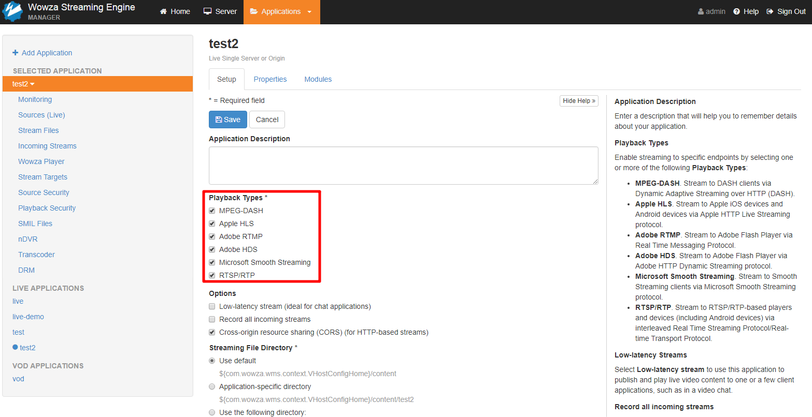Click the Cancel button

point(267,120)
